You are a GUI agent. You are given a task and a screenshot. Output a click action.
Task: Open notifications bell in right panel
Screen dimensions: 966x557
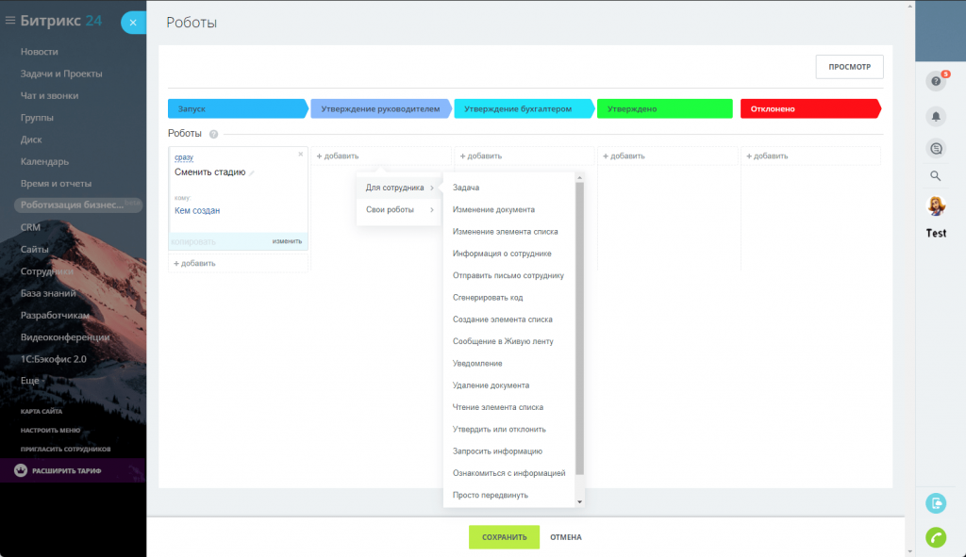point(936,116)
